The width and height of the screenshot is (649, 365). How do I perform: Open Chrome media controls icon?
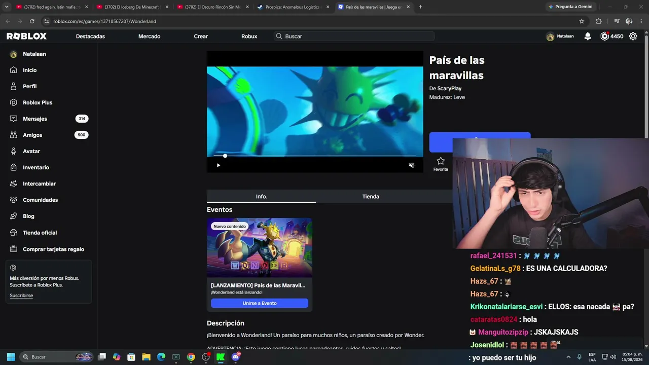[617, 21]
